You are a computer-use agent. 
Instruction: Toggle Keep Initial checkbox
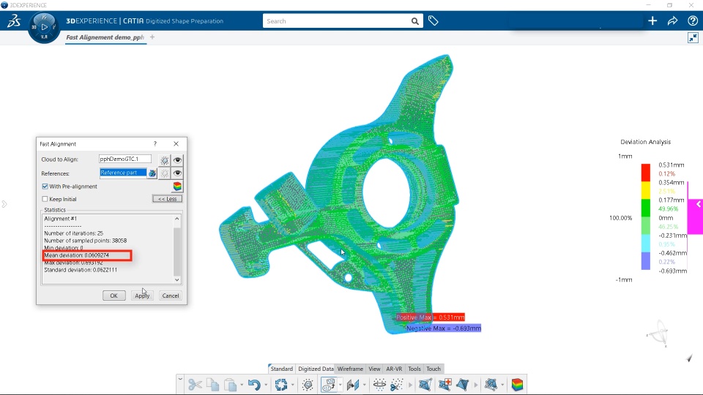(x=45, y=199)
